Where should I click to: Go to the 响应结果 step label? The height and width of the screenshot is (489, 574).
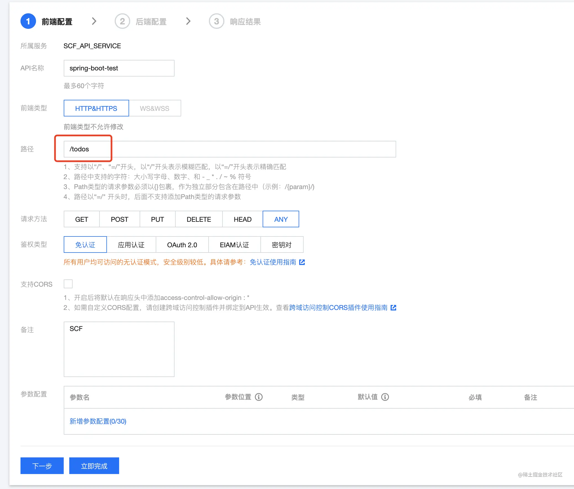245,22
